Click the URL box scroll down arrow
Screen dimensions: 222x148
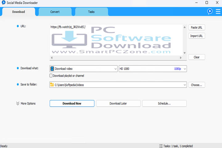(x=184, y=53)
